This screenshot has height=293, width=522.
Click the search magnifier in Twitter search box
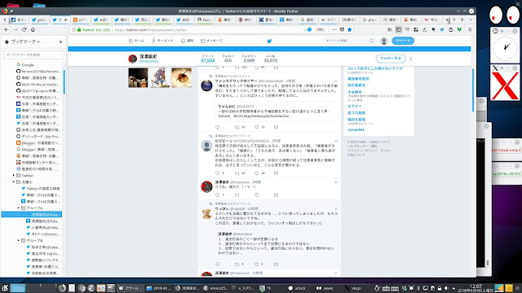pyautogui.click(x=372, y=41)
